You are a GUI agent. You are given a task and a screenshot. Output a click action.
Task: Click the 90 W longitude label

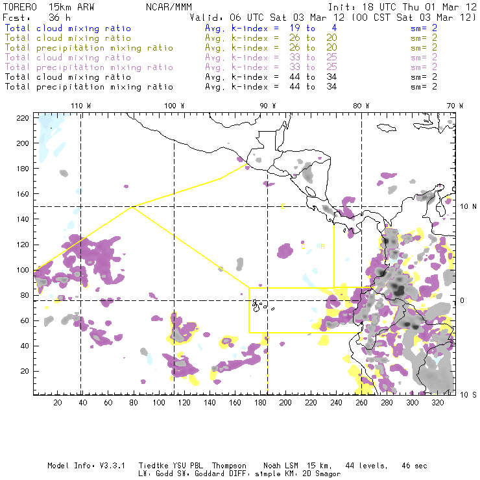[x=267, y=106]
